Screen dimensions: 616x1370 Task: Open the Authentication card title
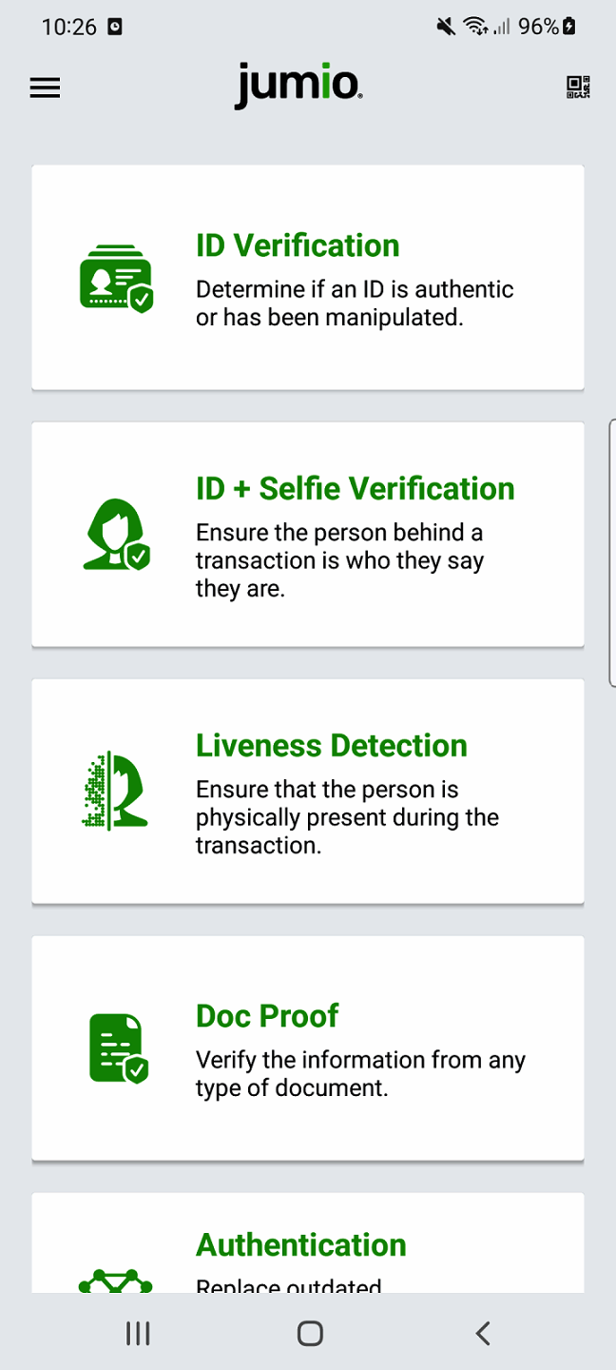(300, 1244)
